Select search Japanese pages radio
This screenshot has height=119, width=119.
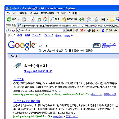pos(66,51)
